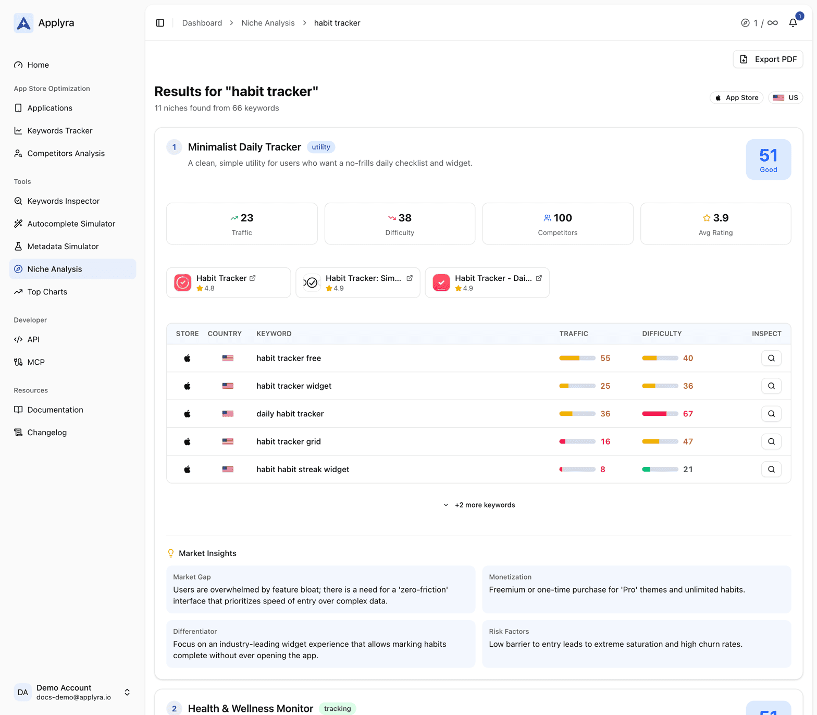Click Habit Tracker app icon rated 4.8

tap(183, 282)
